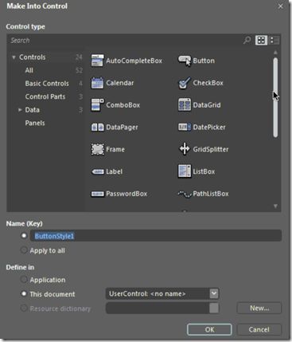Select the GridSplitter control icon
This screenshot has height=342, width=292.
185,149
